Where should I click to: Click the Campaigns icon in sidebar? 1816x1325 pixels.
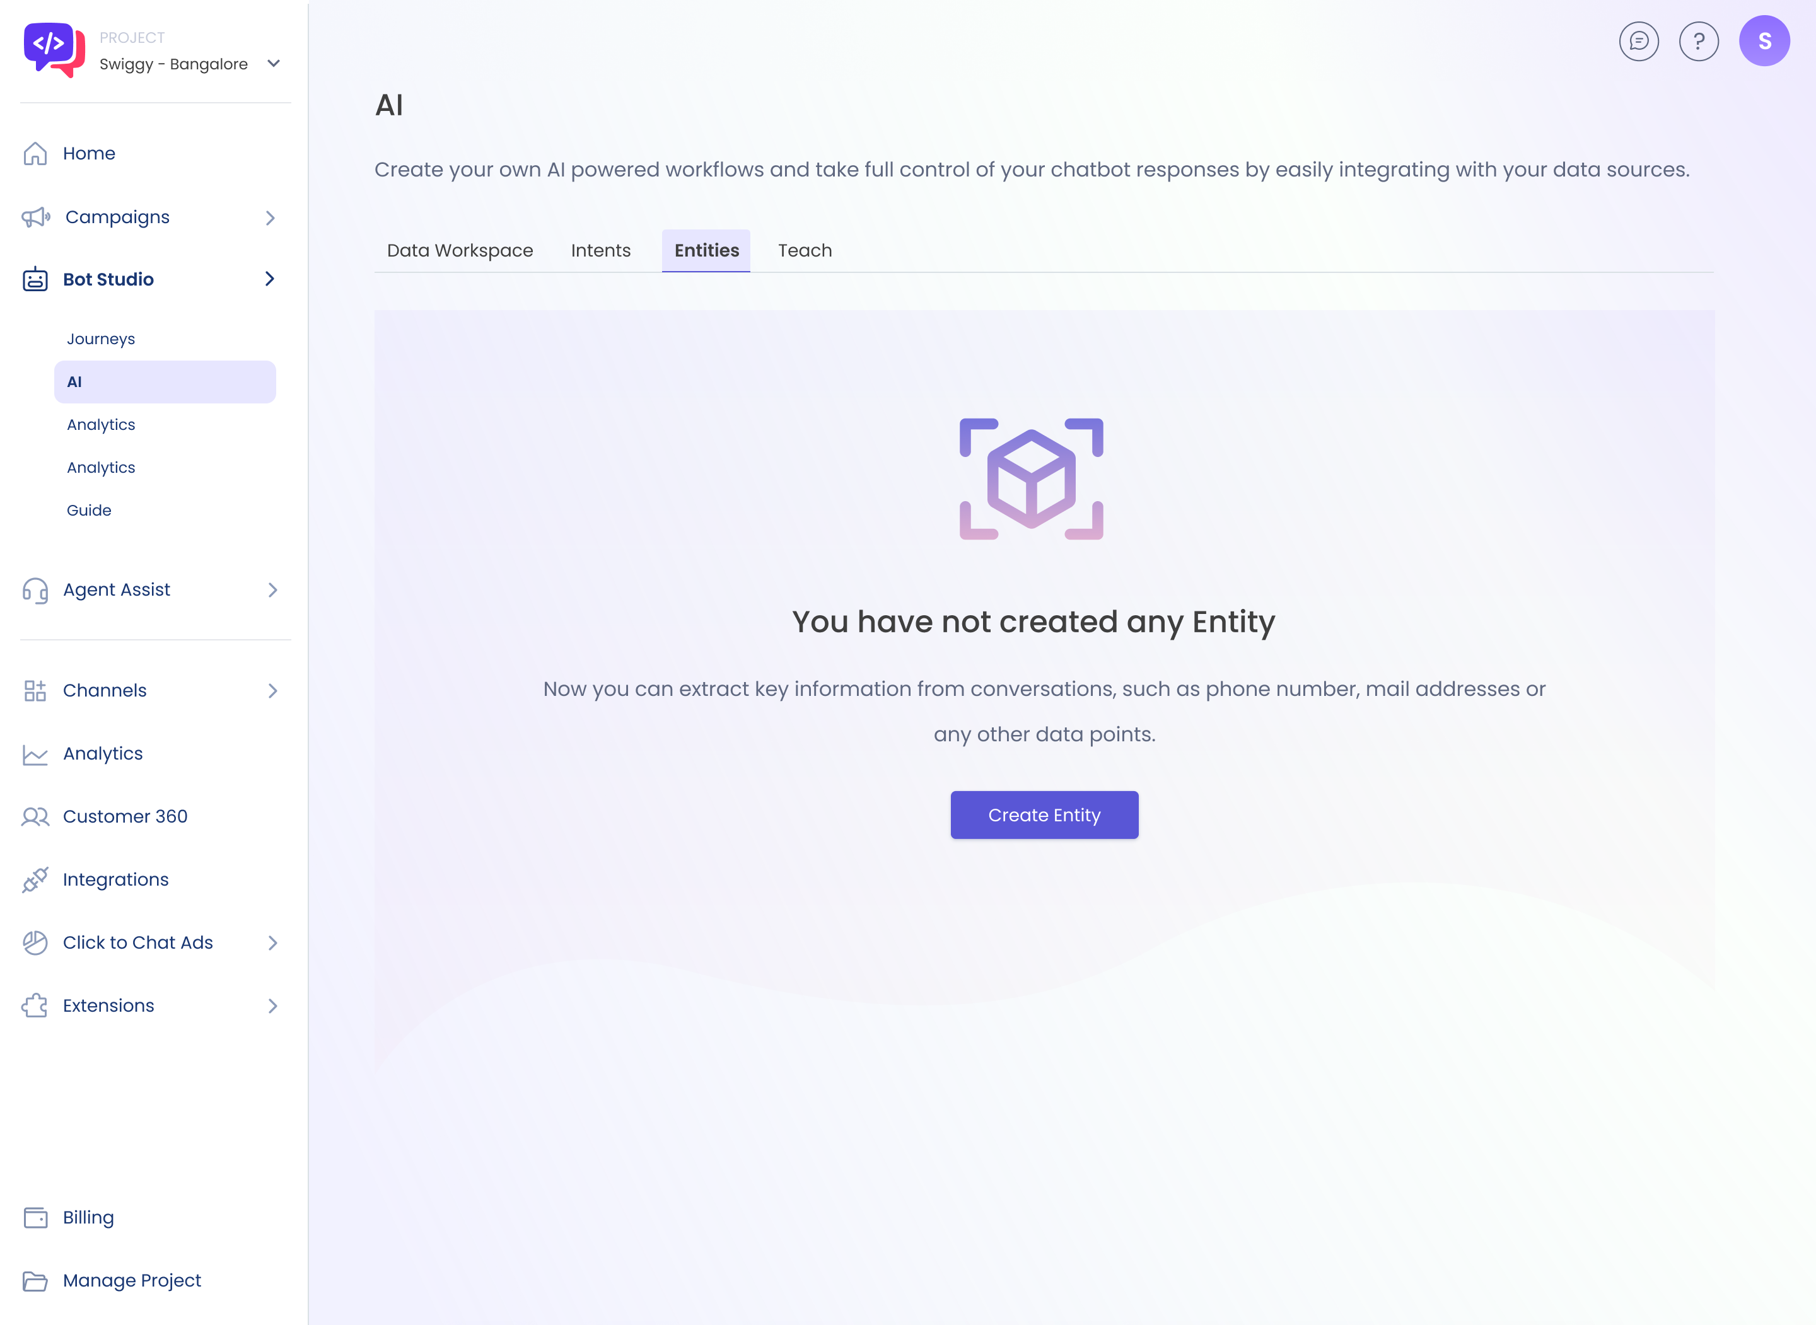click(37, 217)
